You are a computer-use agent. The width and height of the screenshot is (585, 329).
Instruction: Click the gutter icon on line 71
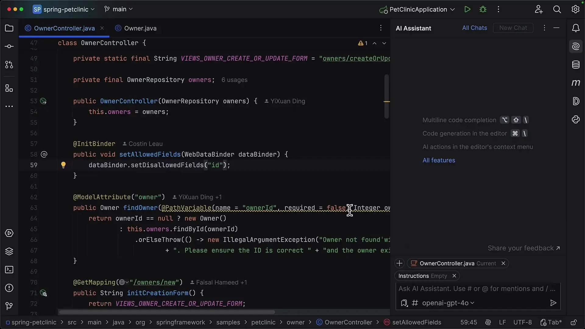[x=44, y=293]
